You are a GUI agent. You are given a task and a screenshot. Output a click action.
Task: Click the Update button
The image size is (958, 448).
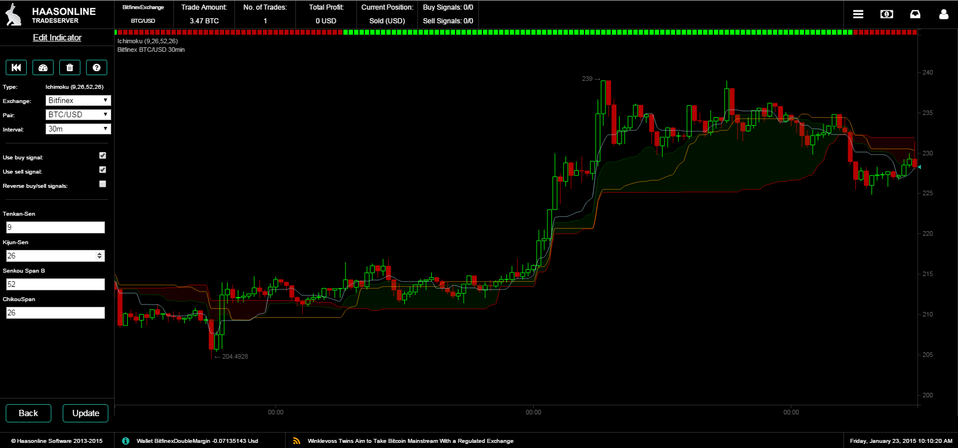coord(86,413)
